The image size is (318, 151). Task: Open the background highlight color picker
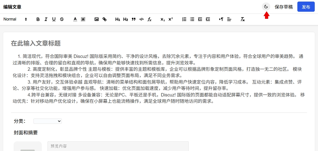point(83,19)
